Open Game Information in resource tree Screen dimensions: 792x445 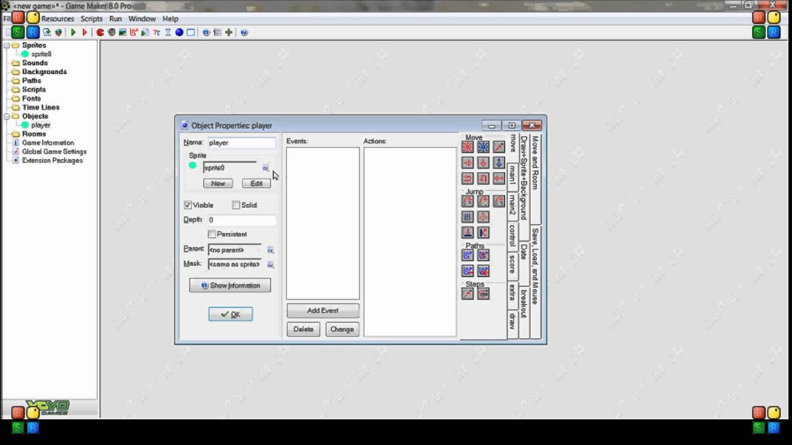(x=48, y=143)
